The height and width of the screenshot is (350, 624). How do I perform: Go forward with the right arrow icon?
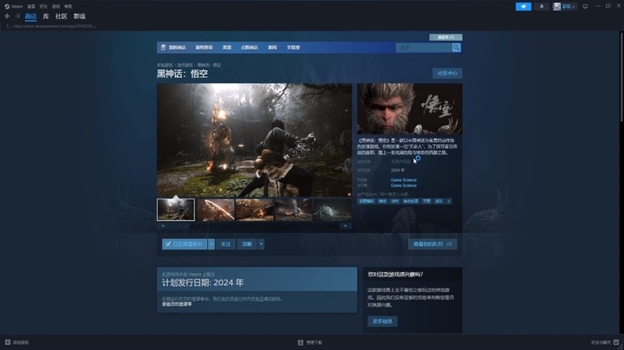[17, 16]
